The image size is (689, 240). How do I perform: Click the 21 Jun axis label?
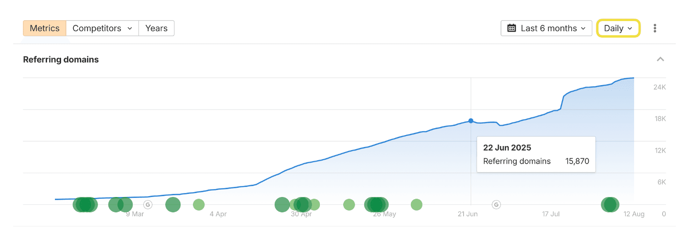click(x=468, y=214)
